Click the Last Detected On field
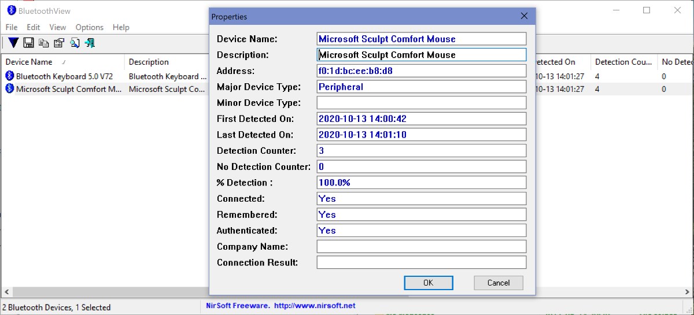Image resolution: width=694 pixels, height=315 pixels. click(422, 135)
